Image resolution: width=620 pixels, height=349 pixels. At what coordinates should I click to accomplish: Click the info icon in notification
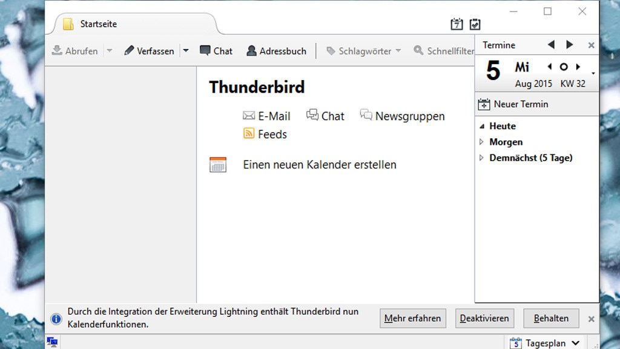pos(56,319)
